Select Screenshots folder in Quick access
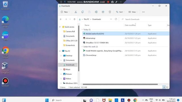The height and width of the screenshot is (102, 182). (69, 45)
